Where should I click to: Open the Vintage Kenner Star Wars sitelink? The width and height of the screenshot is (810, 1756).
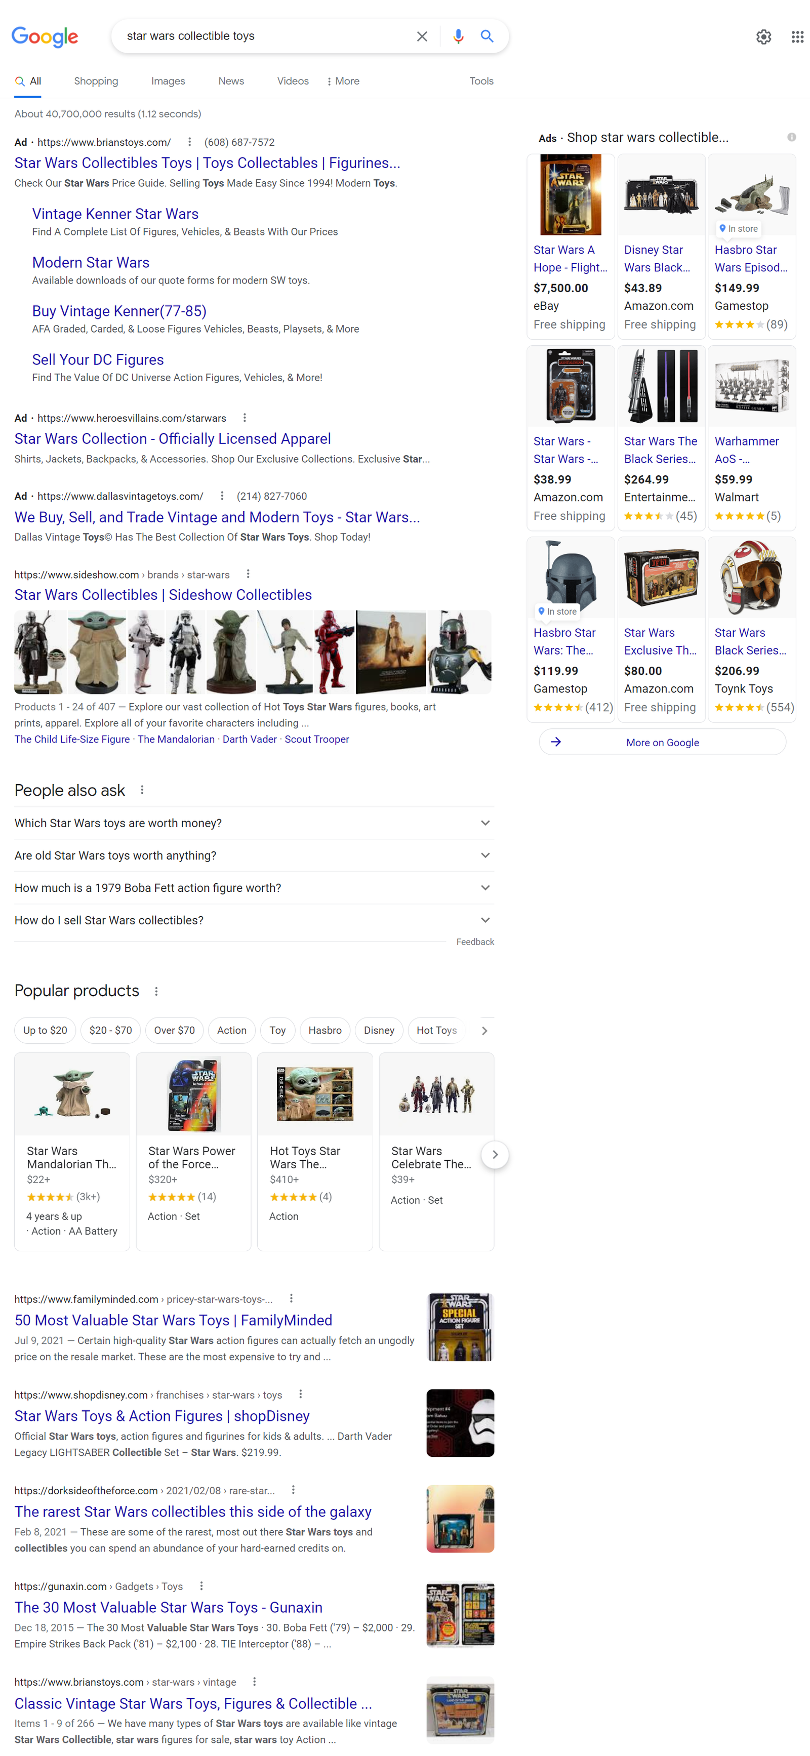click(x=115, y=214)
